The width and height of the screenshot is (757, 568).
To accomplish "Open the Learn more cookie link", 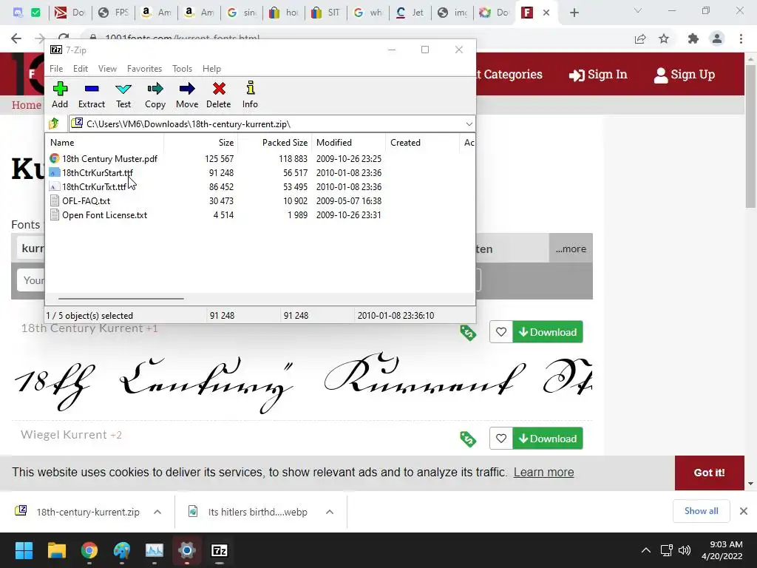I will [x=543, y=472].
